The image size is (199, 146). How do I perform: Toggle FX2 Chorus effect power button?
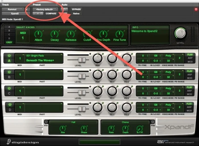pos(153,122)
